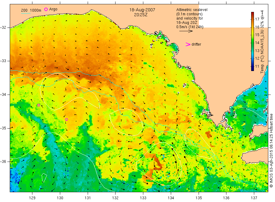Click the colorbar value 14

tap(257, 43)
